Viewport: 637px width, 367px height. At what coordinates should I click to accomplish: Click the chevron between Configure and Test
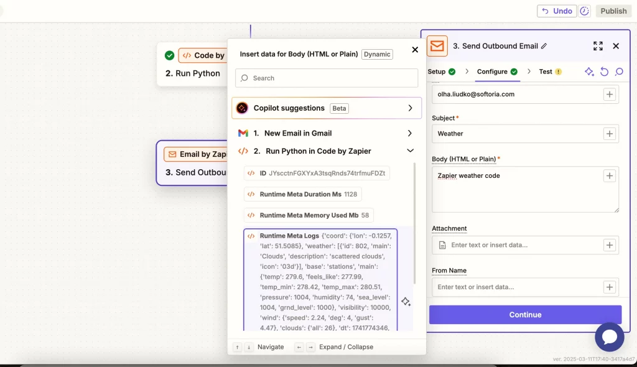pyautogui.click(x=529, y=72)
